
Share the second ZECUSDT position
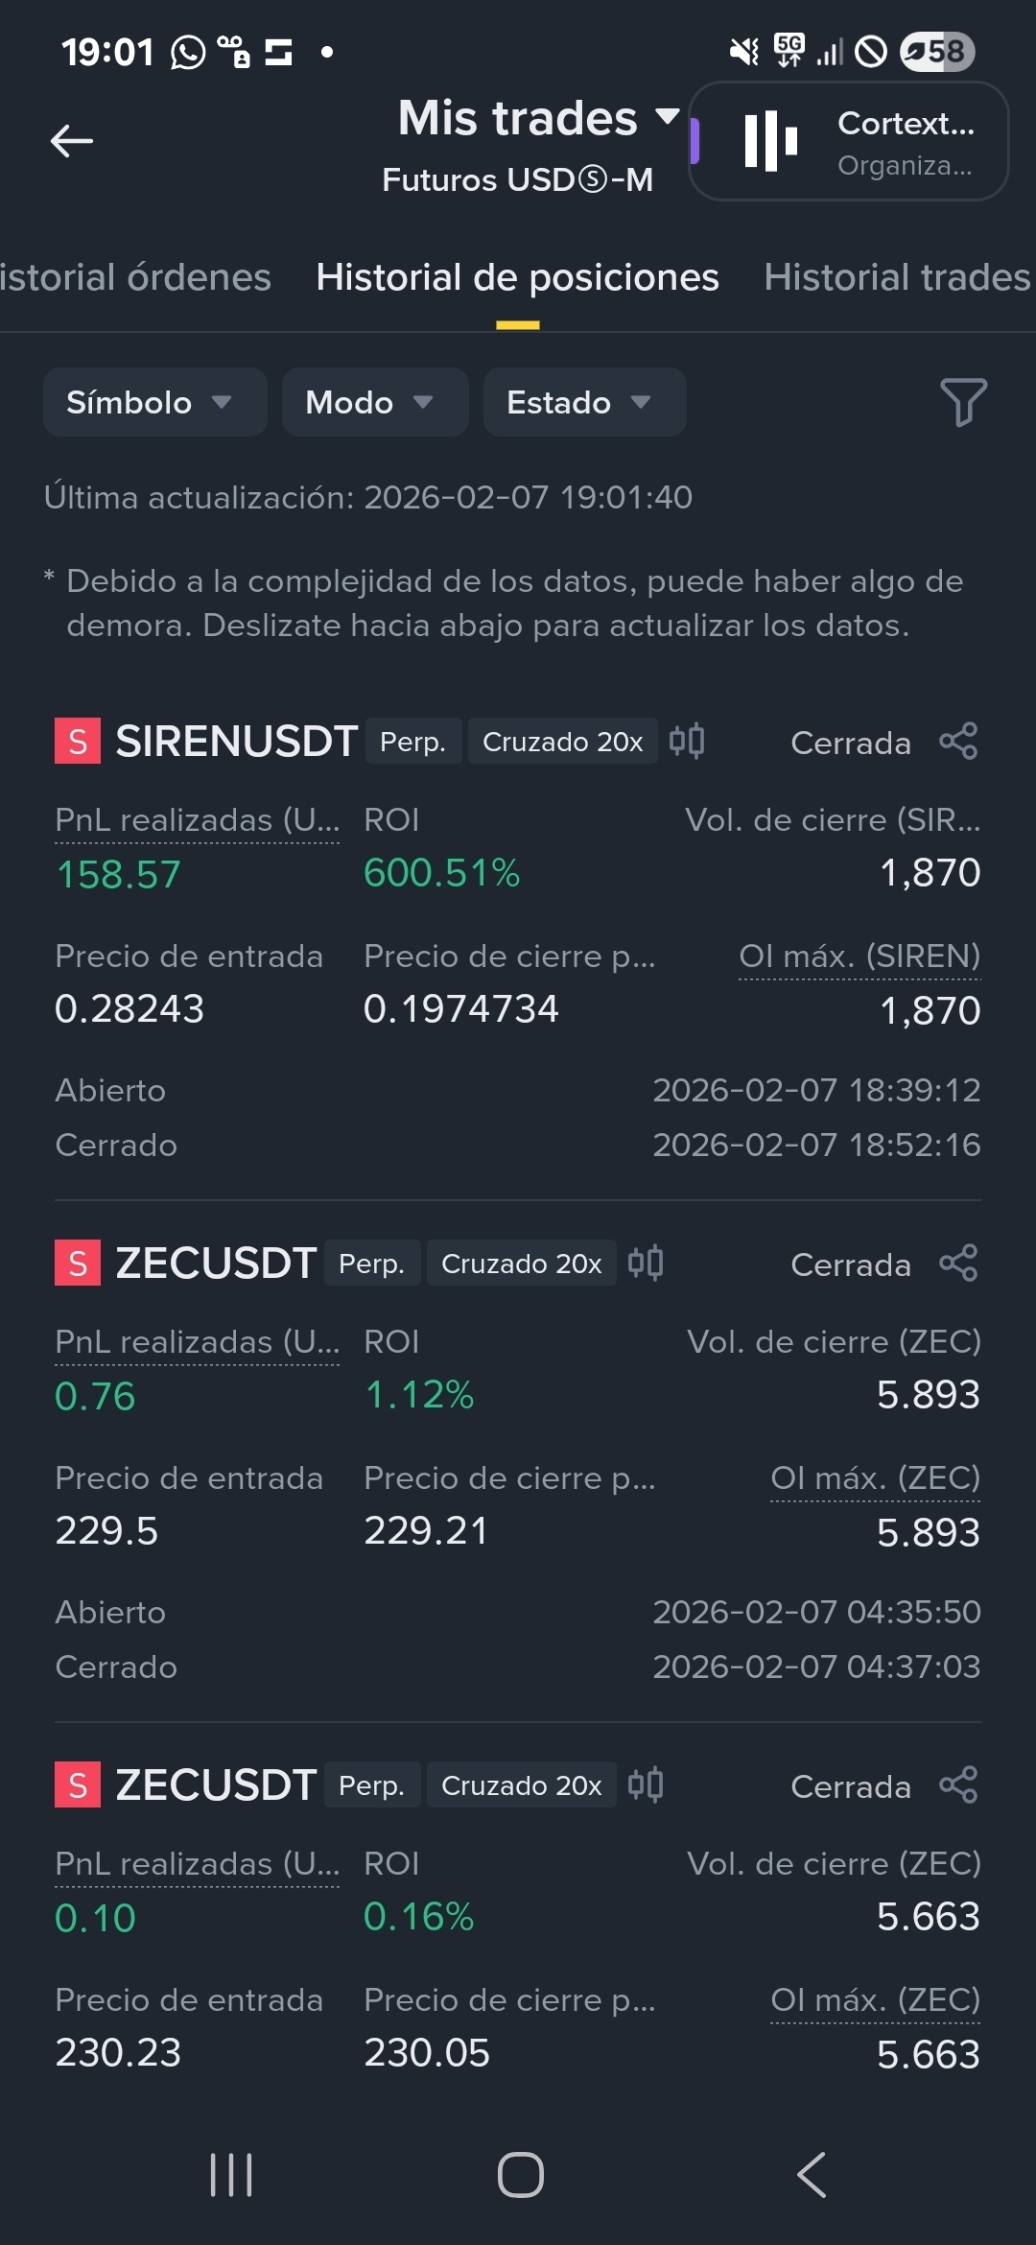click(x=958, y=1785)
